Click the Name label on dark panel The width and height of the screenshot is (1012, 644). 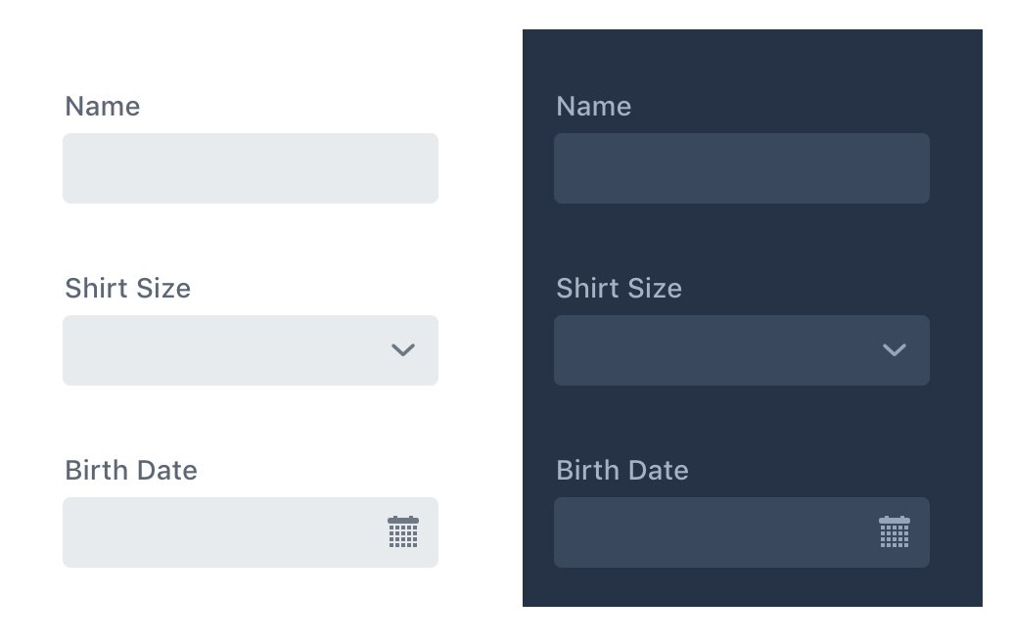pos(594,107)
